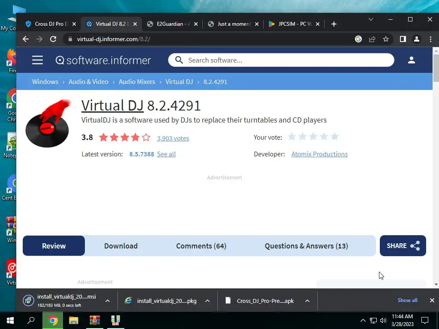
Task: Click the browser forward arrow
Action: 39,39
